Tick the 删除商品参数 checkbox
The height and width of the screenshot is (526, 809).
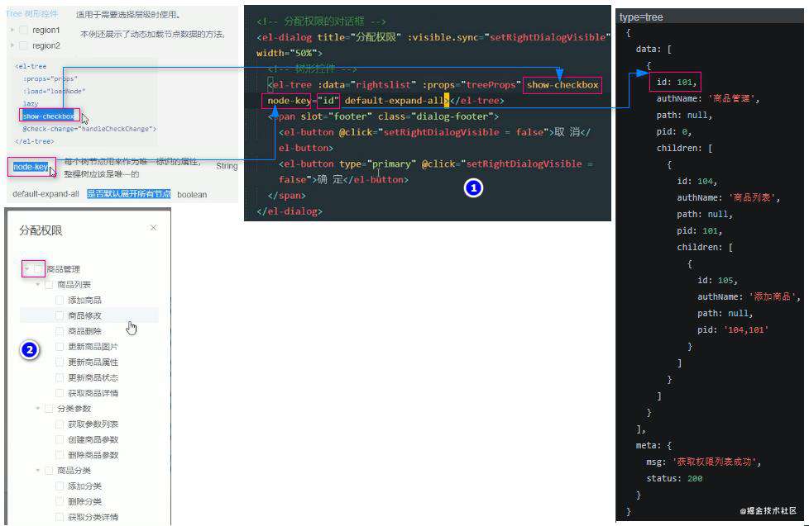[60, 455]
